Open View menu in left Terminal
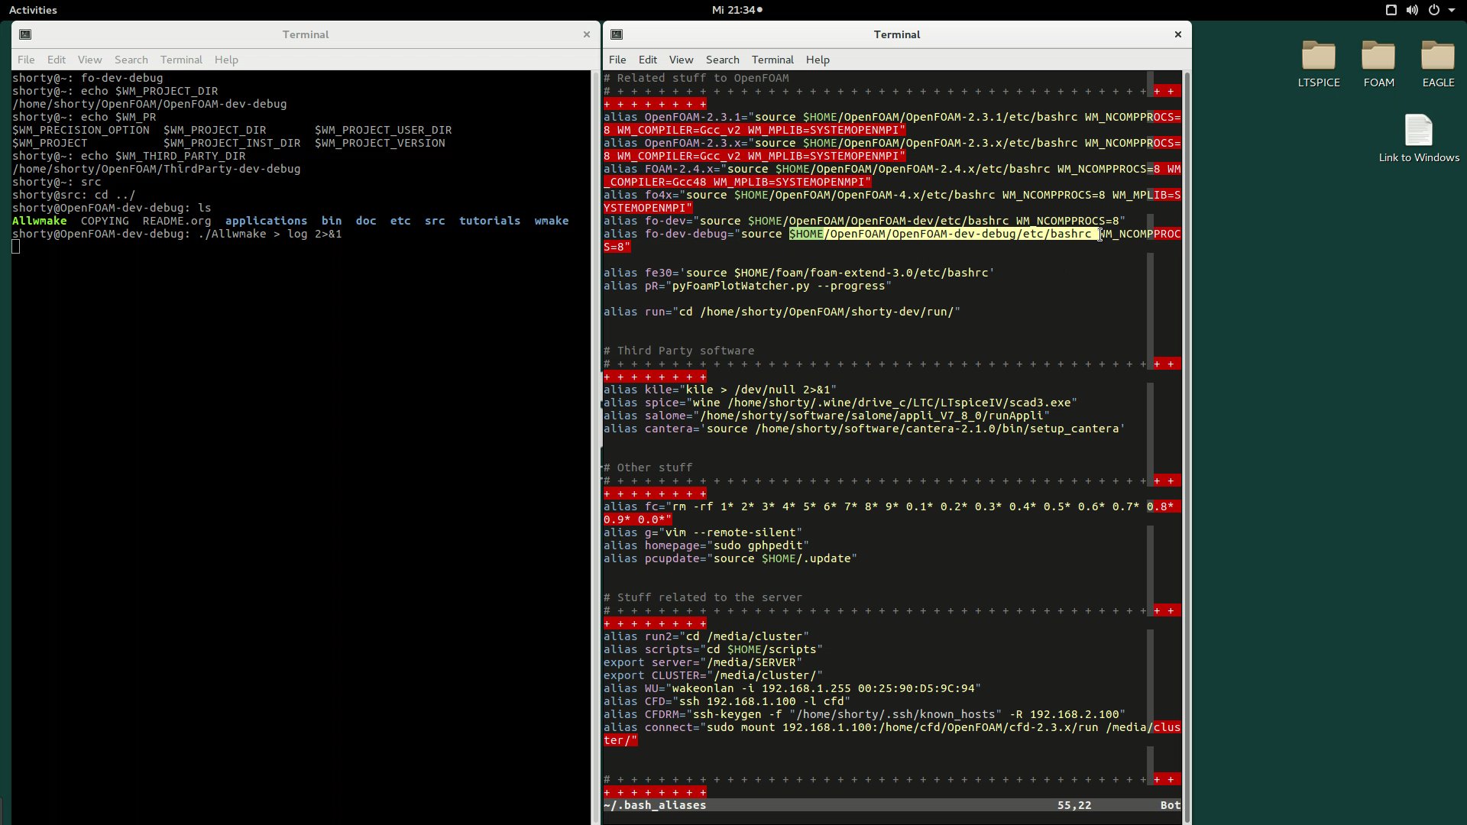The image size is (1467, 825). tap(89, 60)
